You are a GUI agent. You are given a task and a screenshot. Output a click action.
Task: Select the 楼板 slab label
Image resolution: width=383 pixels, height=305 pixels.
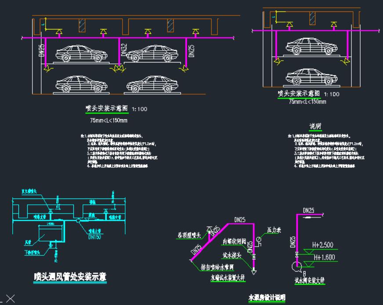tap(92, 202)
